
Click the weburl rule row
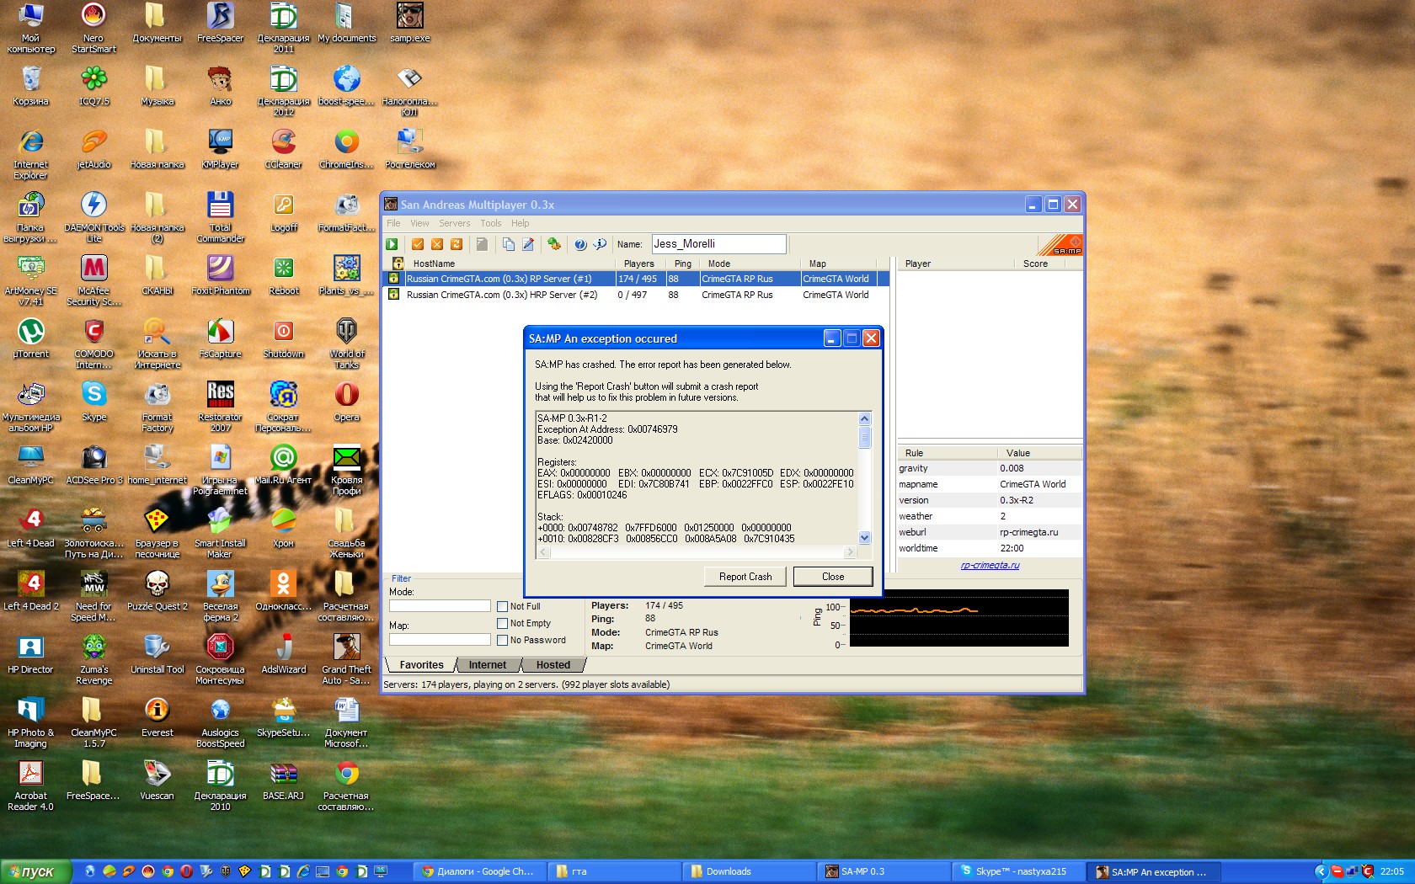(990, 532)
